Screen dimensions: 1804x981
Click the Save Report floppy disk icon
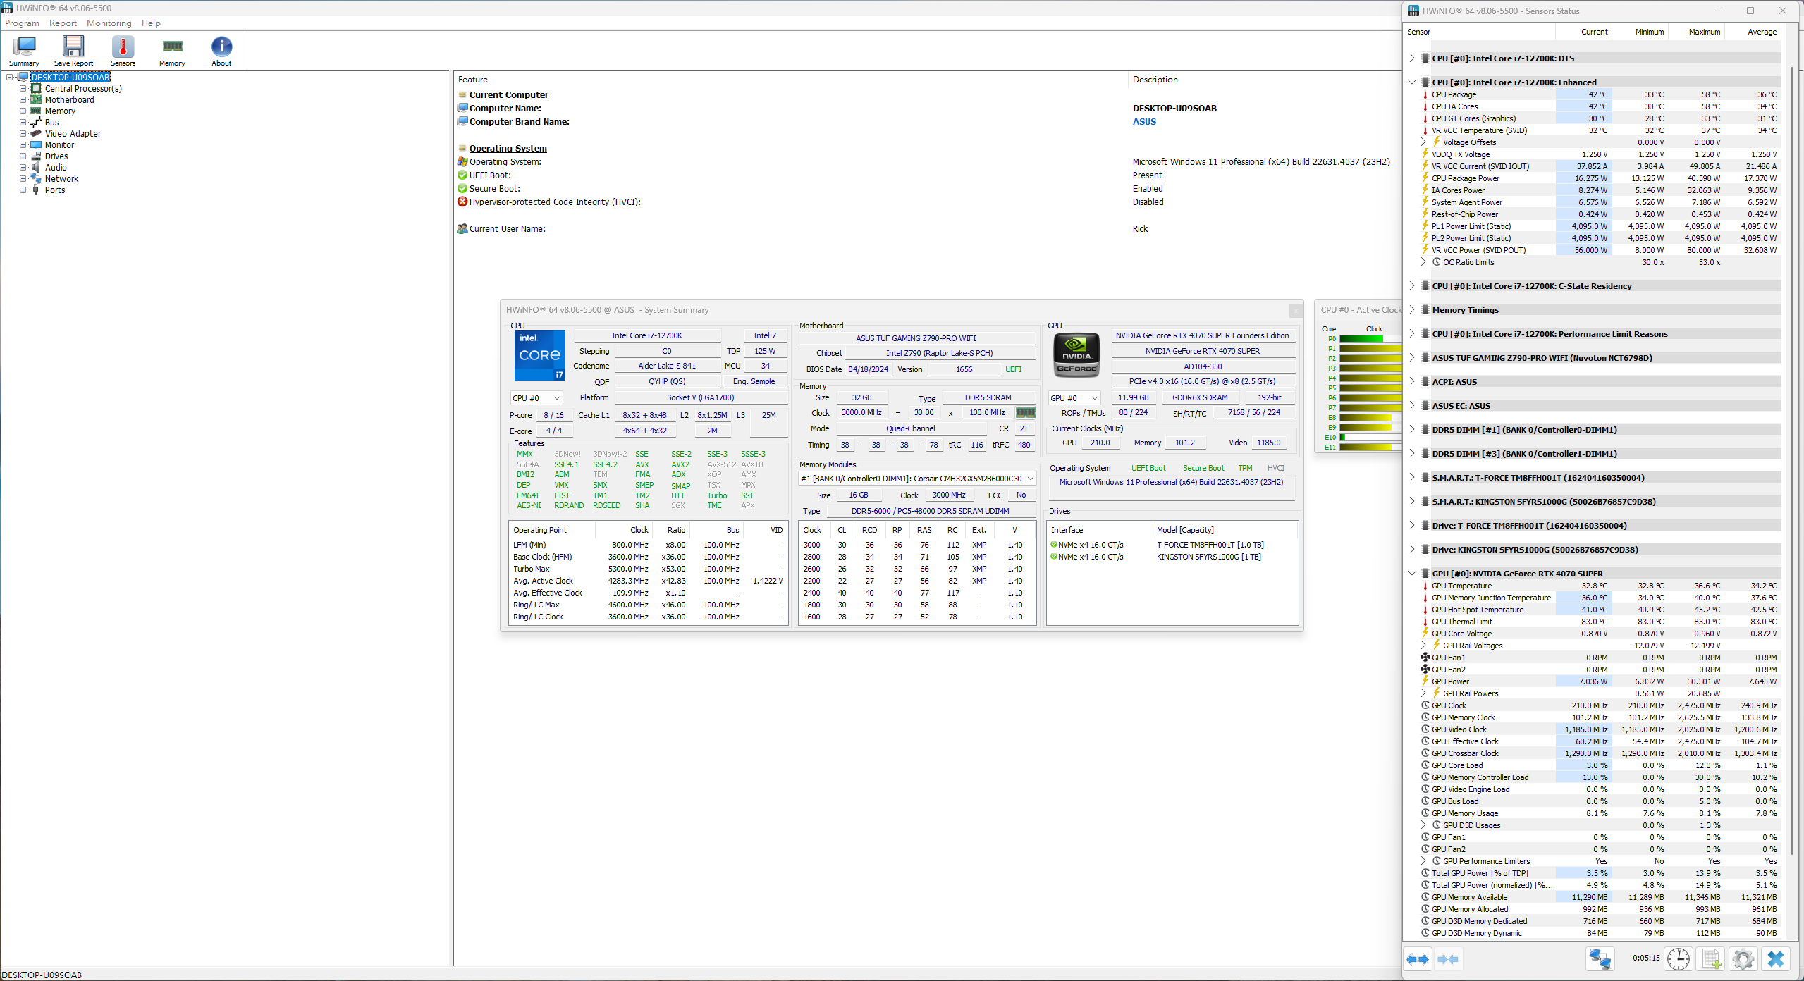[73, 50]
